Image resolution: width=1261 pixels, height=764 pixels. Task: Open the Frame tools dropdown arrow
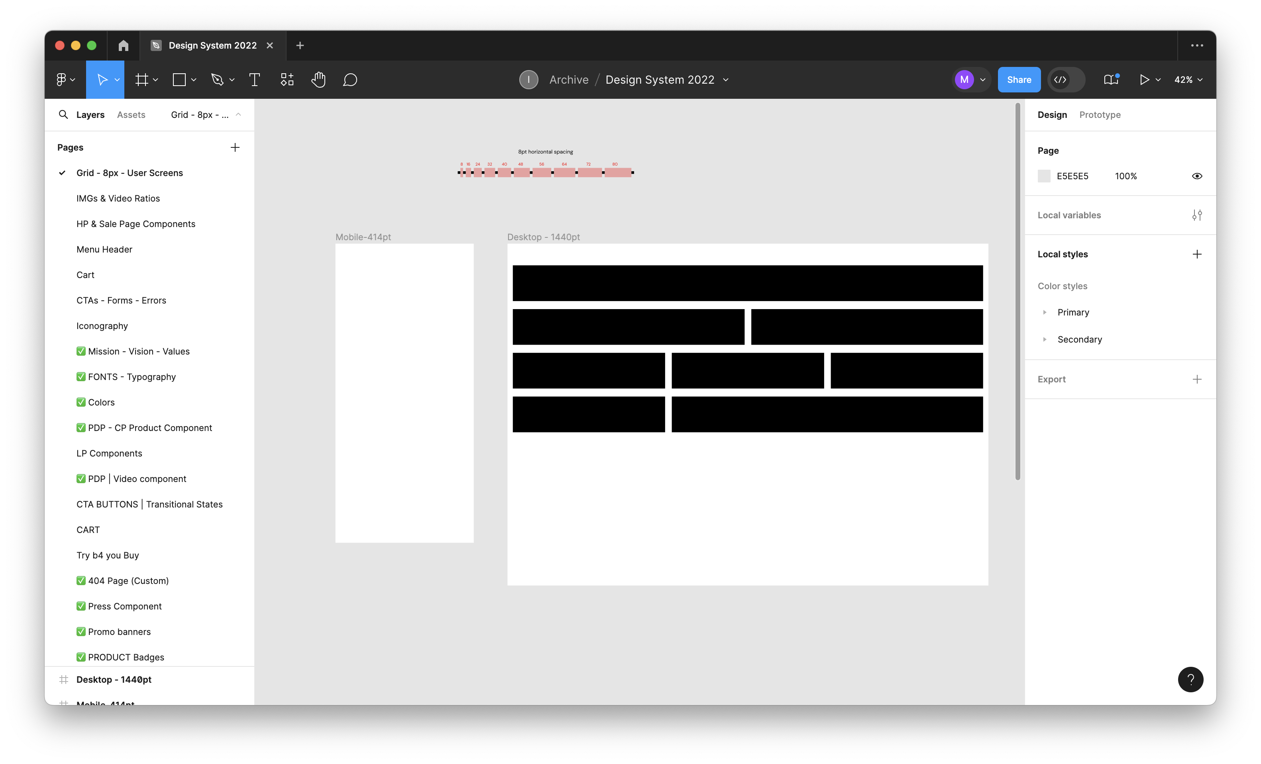pos(155,80)
